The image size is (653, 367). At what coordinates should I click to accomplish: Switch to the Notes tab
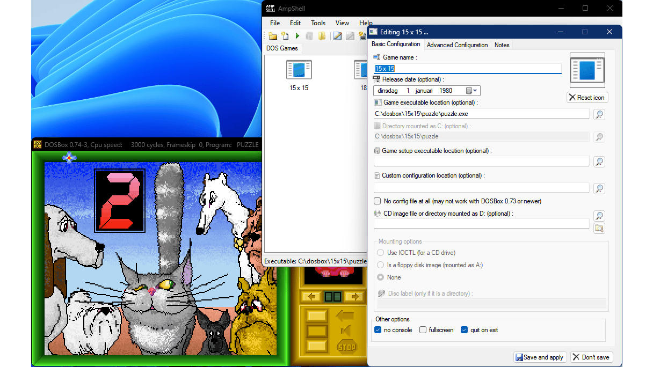tap(502, 45)
